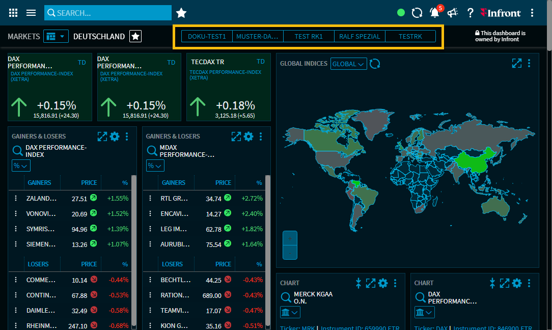
Task: Open settings gear in DAX Gainers & Losers
Action: pyautogui.click(x=115, y=136)
